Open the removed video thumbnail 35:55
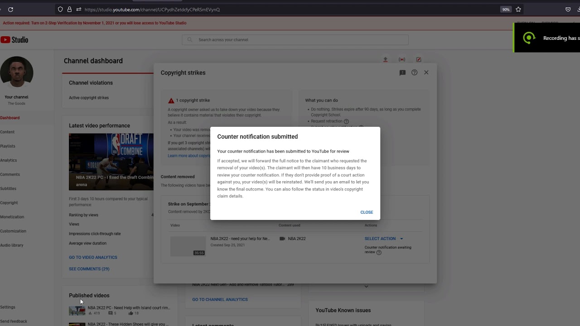This screenshot has height=326, width=580. coord(188,246)
